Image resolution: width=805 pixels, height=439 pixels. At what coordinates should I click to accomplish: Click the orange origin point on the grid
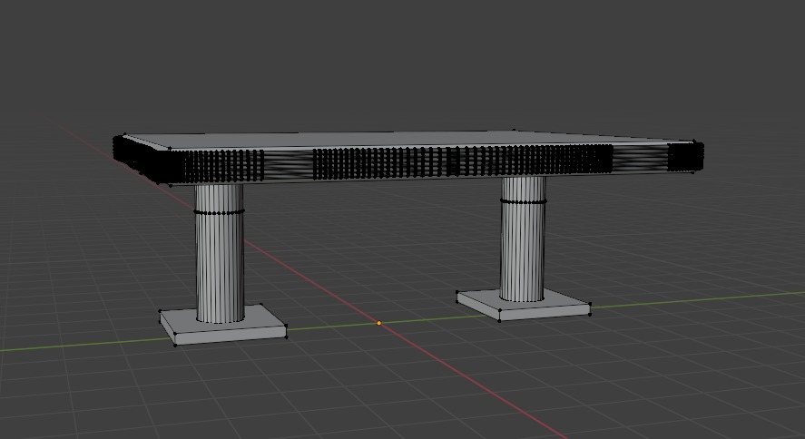378,323
